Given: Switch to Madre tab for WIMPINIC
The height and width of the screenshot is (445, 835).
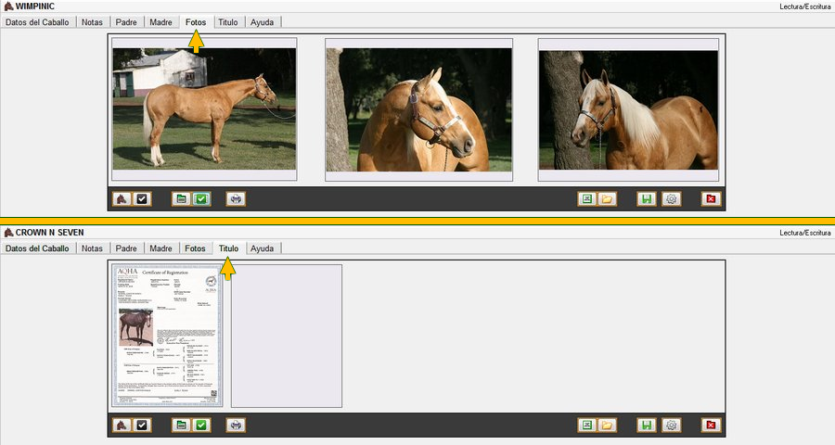Looking at the screenshot, I should tap(161, 22).
